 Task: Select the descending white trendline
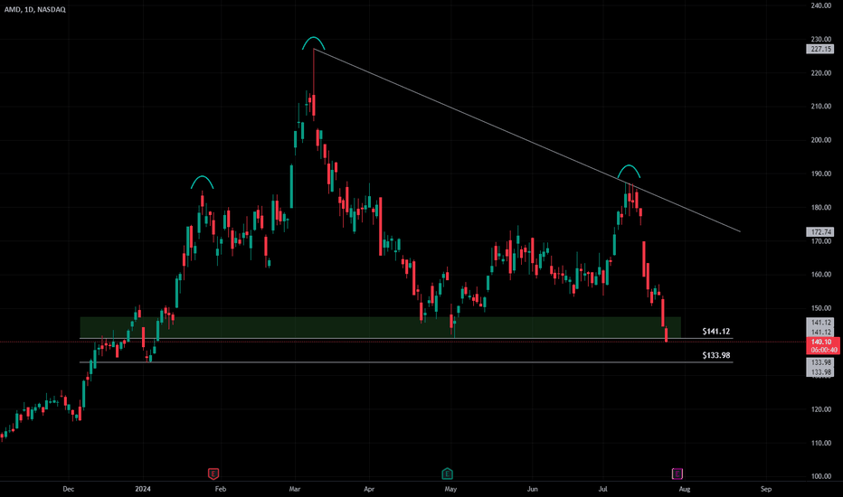[526, 140]
